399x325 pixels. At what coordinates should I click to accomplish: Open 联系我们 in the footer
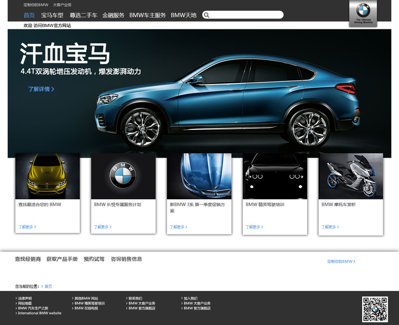point(136,298)
